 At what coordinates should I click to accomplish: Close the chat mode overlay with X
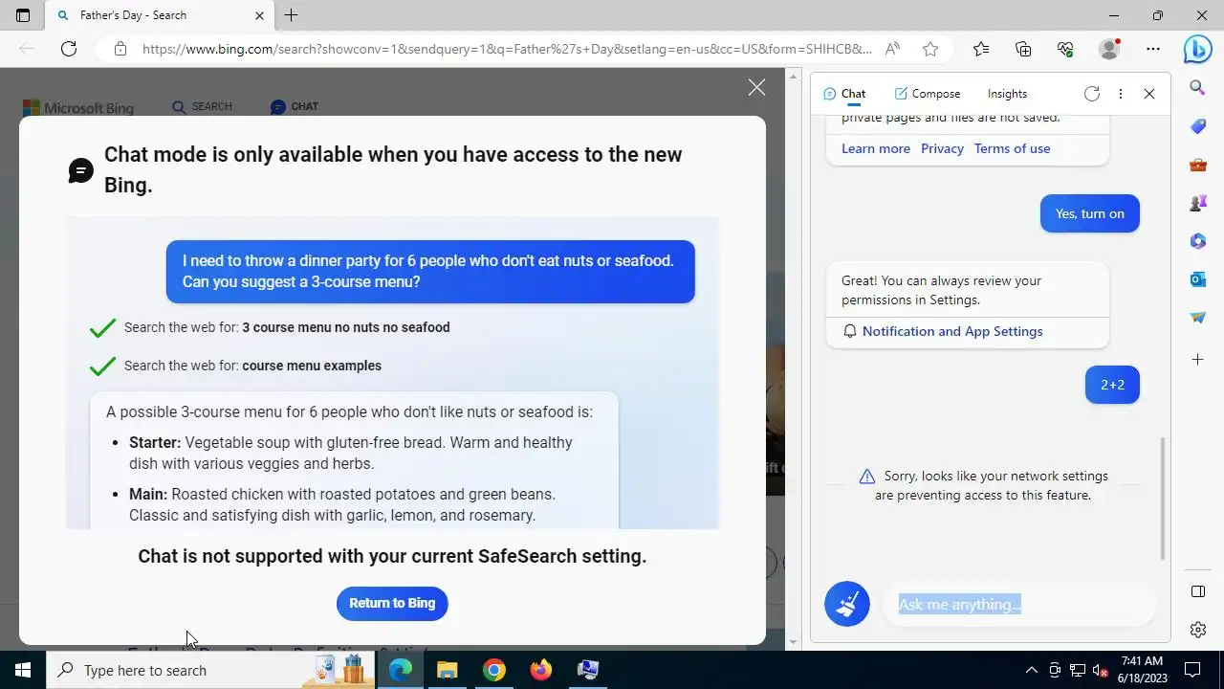pyautogui.click(x=756, y=87)
